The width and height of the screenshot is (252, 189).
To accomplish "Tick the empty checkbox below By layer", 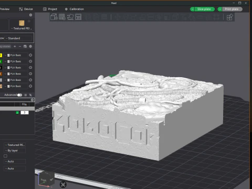I will tap(5, 156).
